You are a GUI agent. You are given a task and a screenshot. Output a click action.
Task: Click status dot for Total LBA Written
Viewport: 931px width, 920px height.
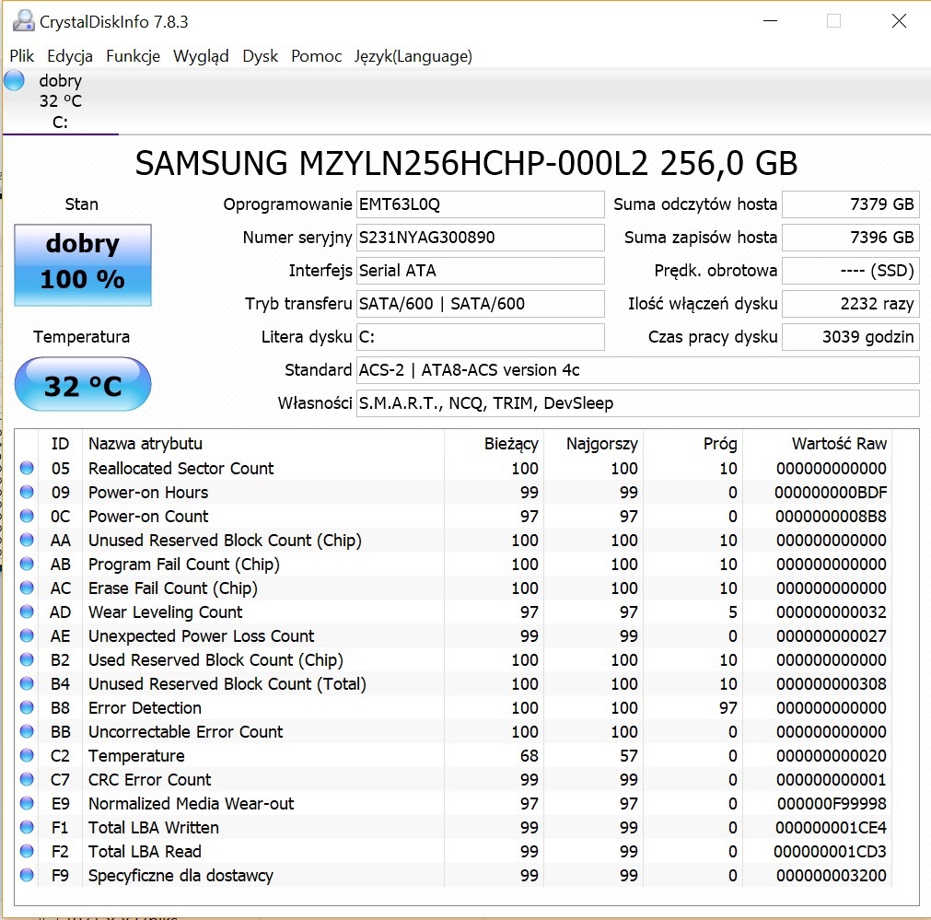click(27, 827)
